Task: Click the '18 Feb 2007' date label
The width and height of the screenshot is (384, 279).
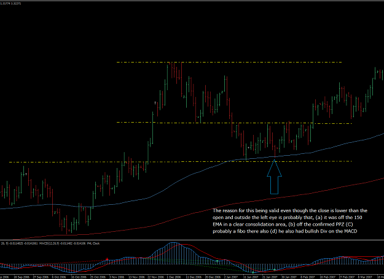Action: point(327,277)
